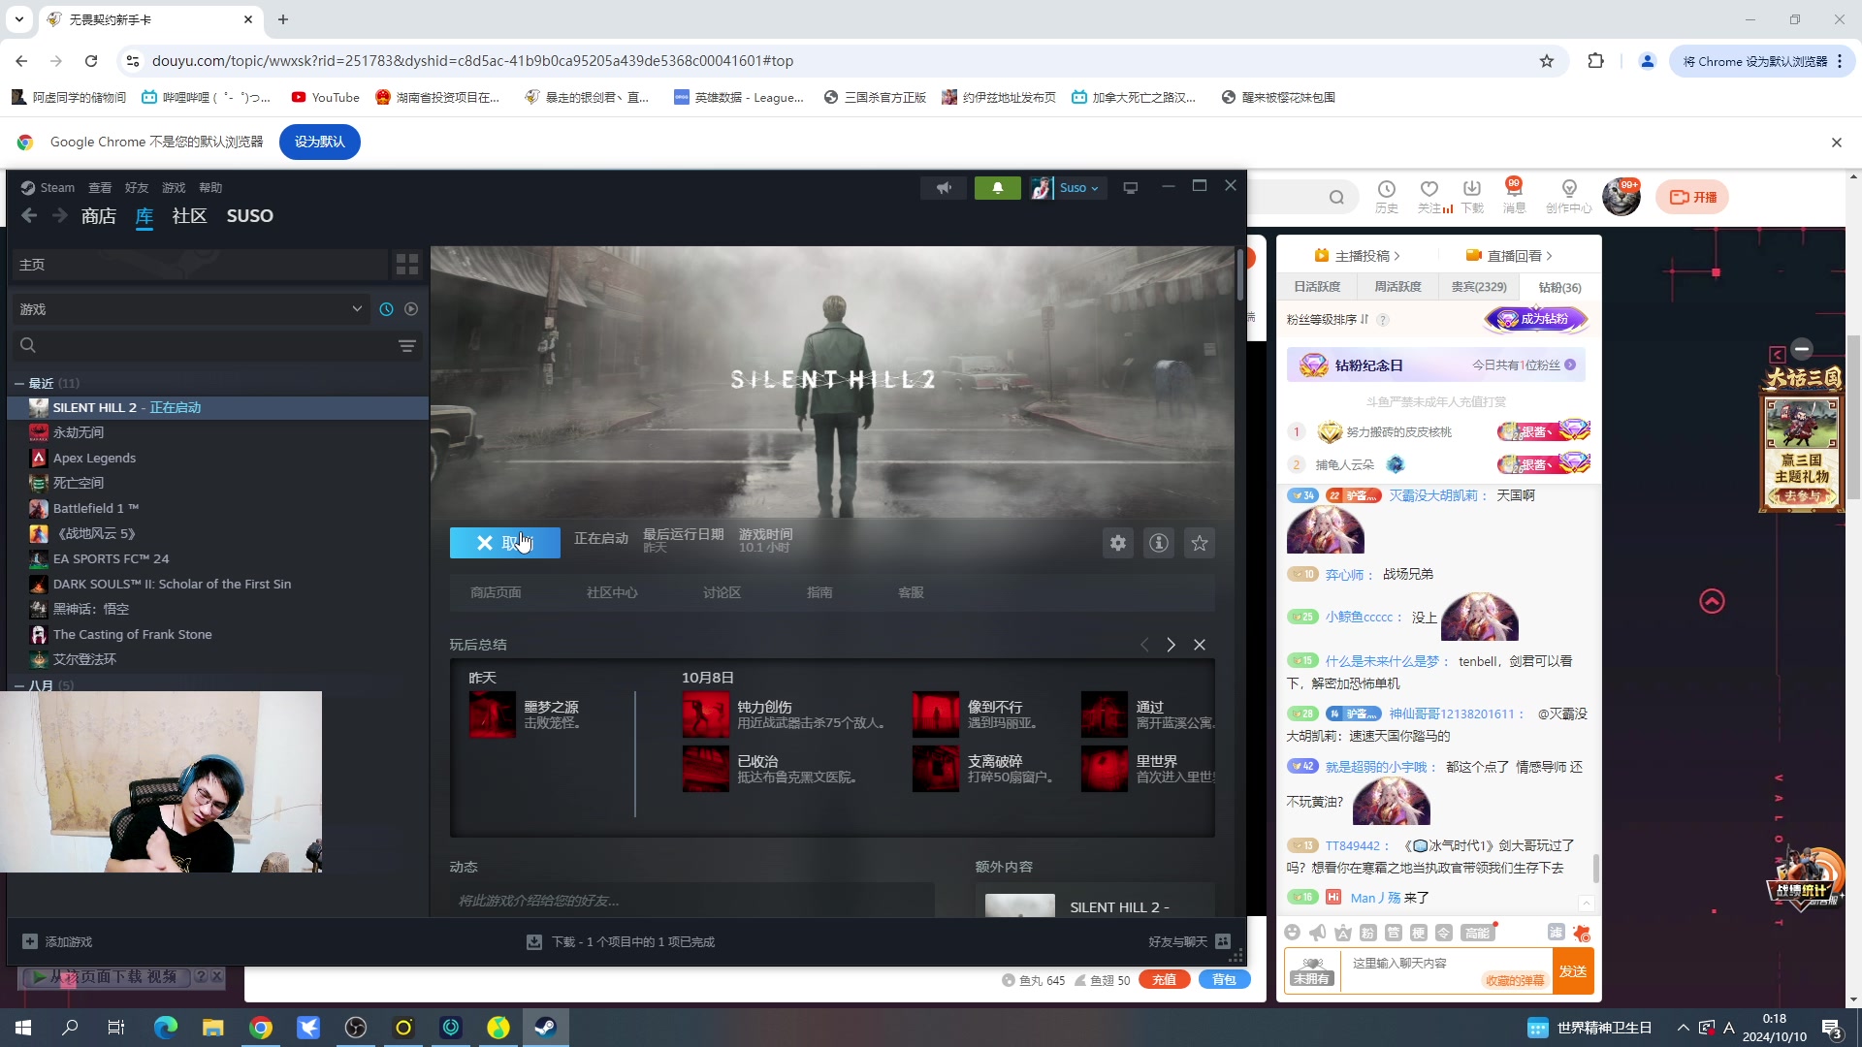
Task: Click the Steam announcements megaphone icon
Action: (944, 188)
